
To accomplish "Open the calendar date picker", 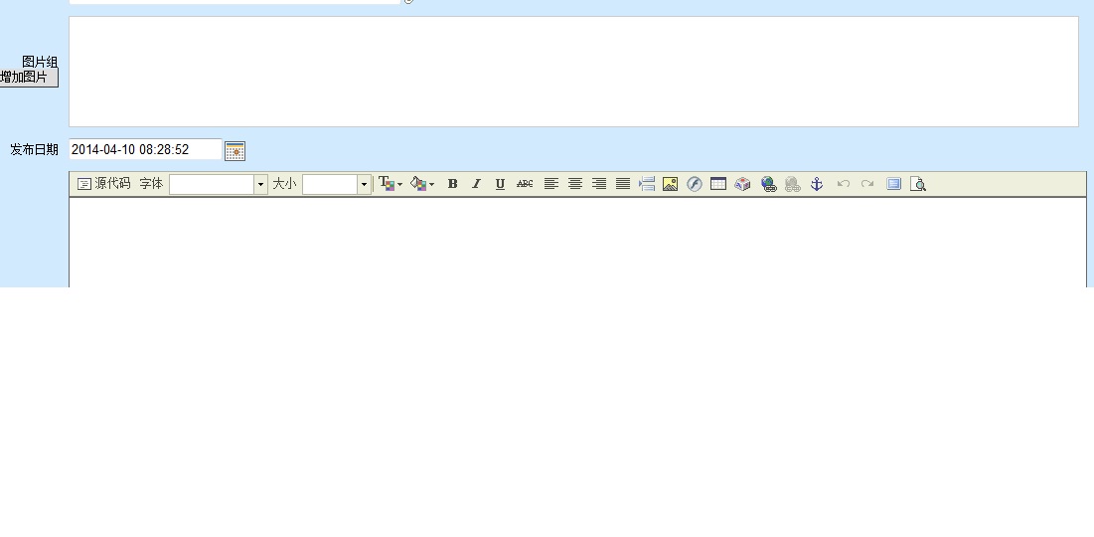I will tap(234, 151).
